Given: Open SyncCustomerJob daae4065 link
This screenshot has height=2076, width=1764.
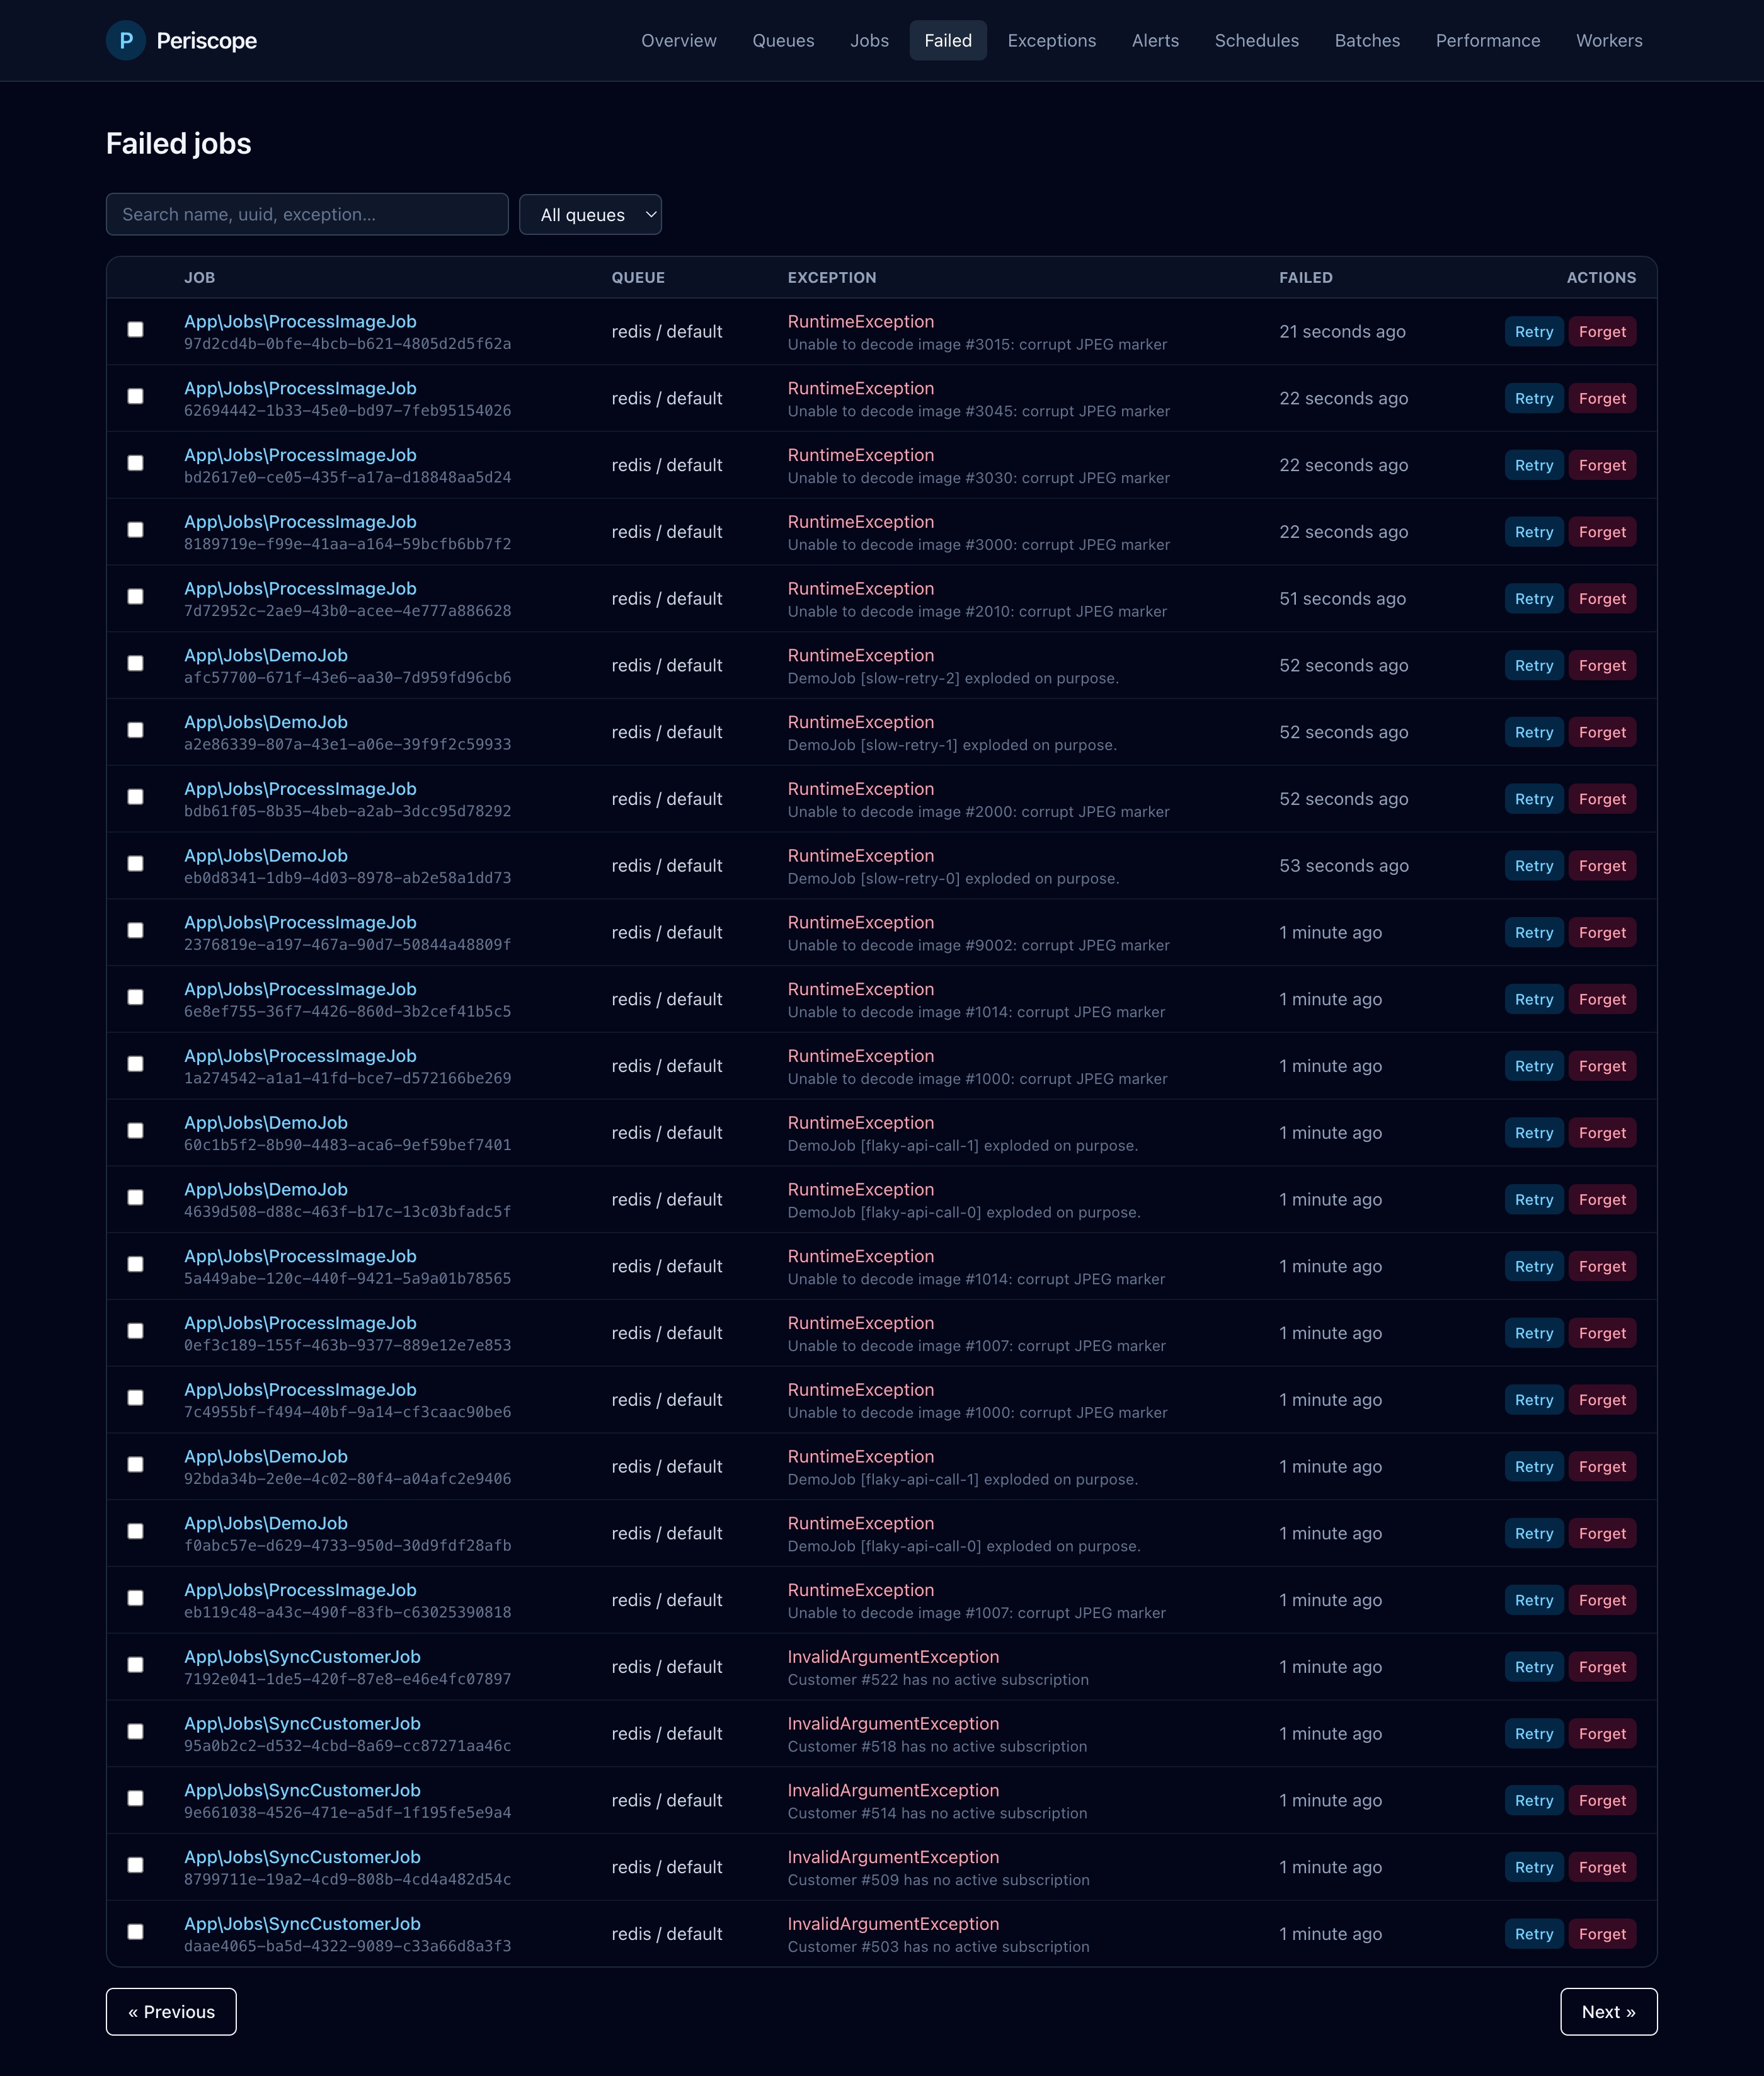Looking at the screenshot, I should 302,1924.
